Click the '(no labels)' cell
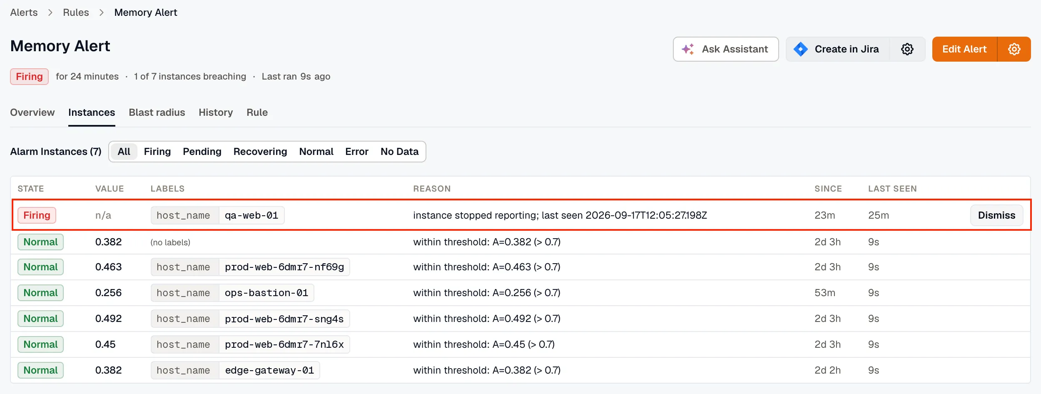 [170, 242]
